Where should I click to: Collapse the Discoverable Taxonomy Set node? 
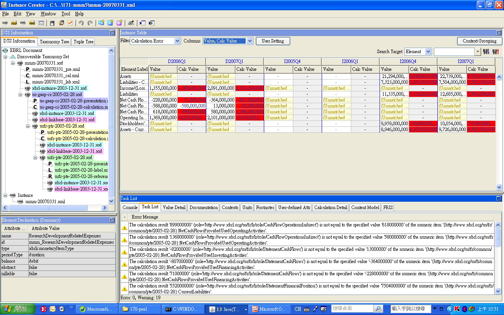click(6, 57)
